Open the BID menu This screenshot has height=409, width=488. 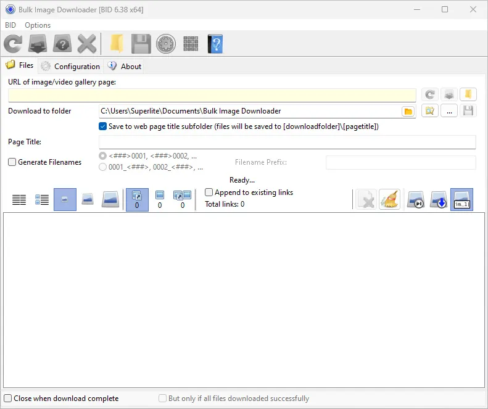[10, 25]
